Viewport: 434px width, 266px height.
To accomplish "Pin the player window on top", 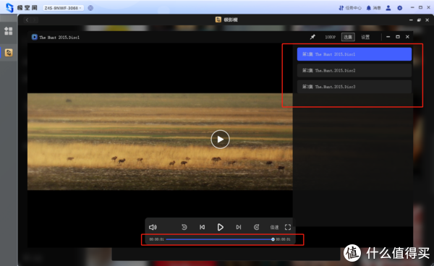I will click(x=312, y=37).
